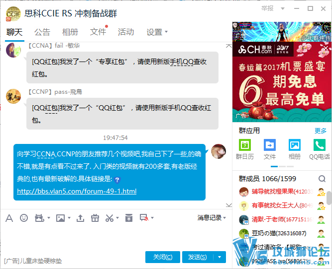Click the role icon beside 豆奶の猫
The image size is (332, 269).
321,234
